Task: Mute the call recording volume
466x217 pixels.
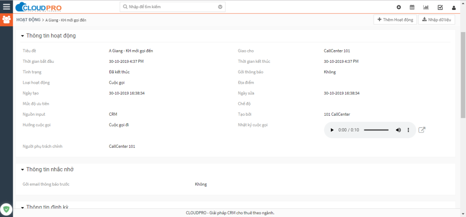Action: (399, 130)
